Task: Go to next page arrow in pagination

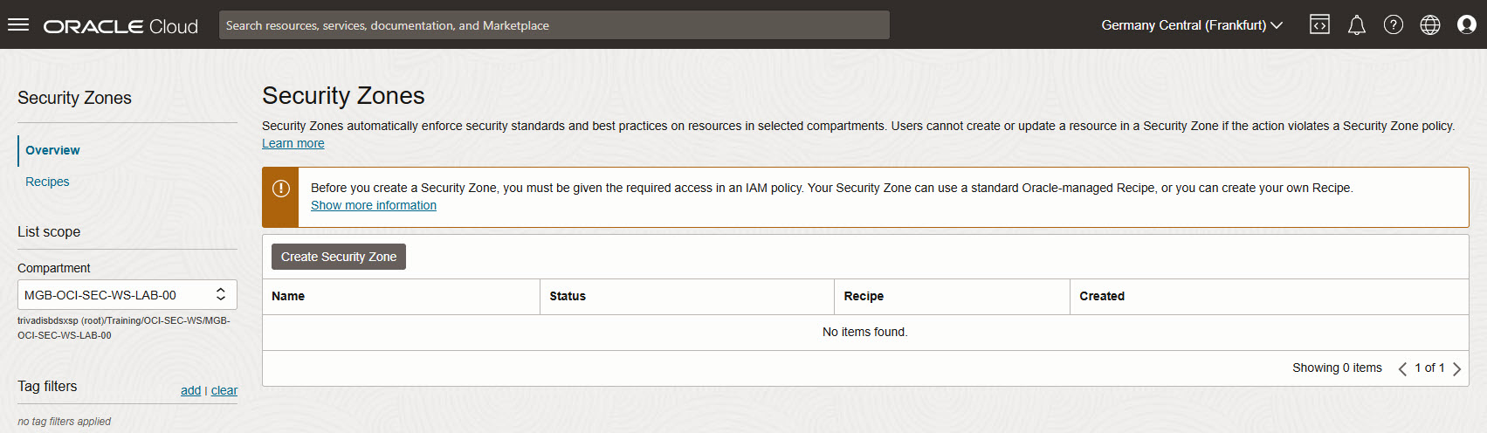Action: point(1456,368)
